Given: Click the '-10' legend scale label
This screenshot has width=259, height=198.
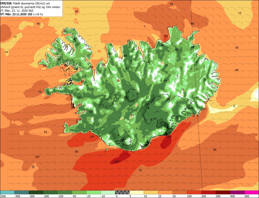Looking at the screenshot, I should click(103, 196).
